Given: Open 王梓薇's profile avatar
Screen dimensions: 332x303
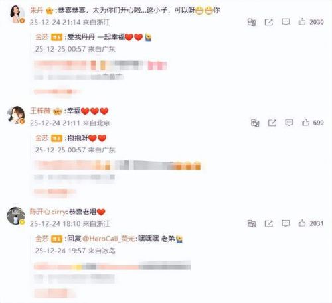Looking at the screenshot, I should [x=16, y=115].
